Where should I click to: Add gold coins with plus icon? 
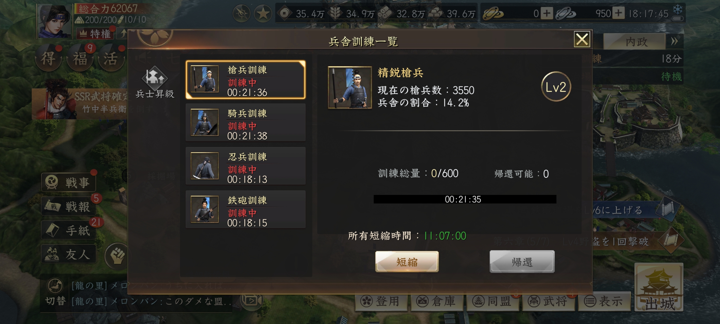click(x=547, y=13)
